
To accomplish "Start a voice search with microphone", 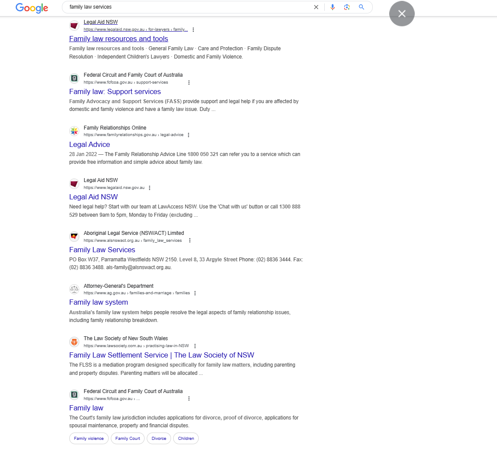I will (x=332, y=7).
